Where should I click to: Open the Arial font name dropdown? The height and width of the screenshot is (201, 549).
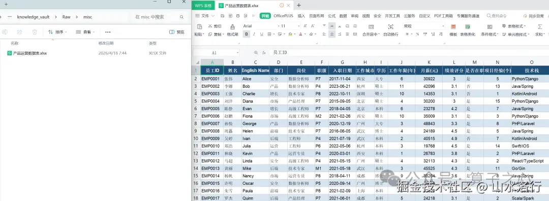click(x=279, y=26)
